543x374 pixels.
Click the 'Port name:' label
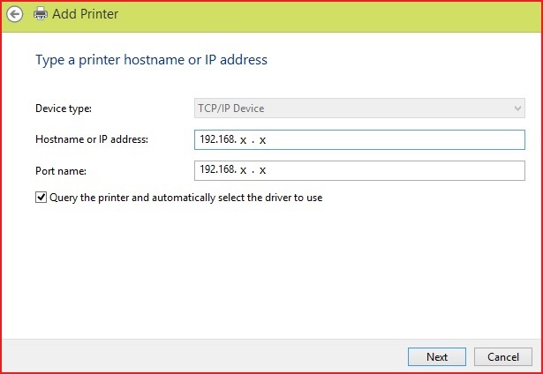point(61,171)
